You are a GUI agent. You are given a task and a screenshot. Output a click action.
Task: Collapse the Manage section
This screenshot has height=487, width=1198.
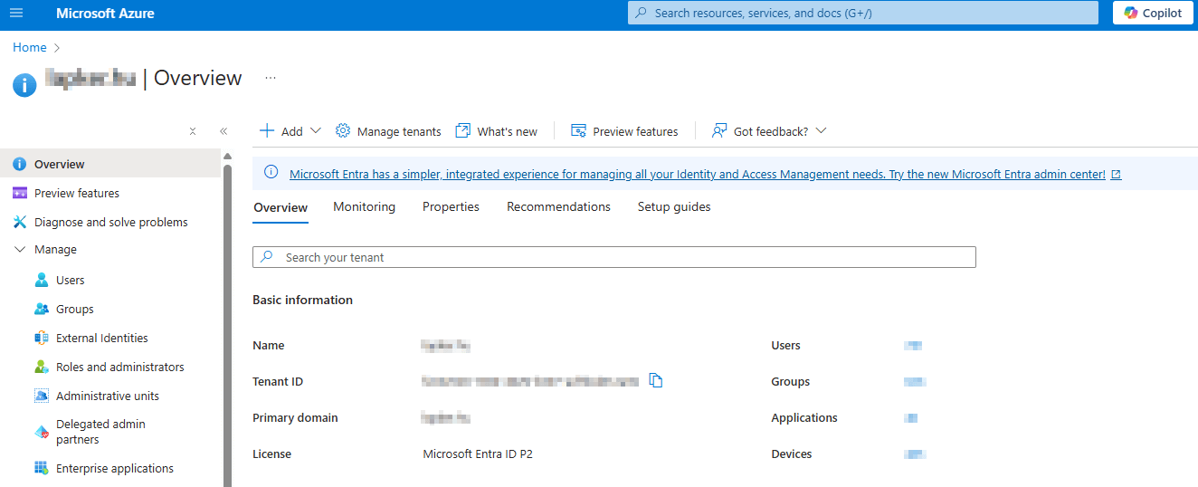20,249
